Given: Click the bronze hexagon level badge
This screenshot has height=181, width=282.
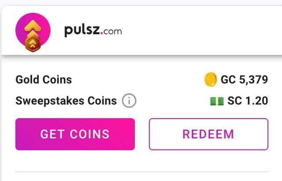Looking at the screenshot, I should [x=33, y=44].
